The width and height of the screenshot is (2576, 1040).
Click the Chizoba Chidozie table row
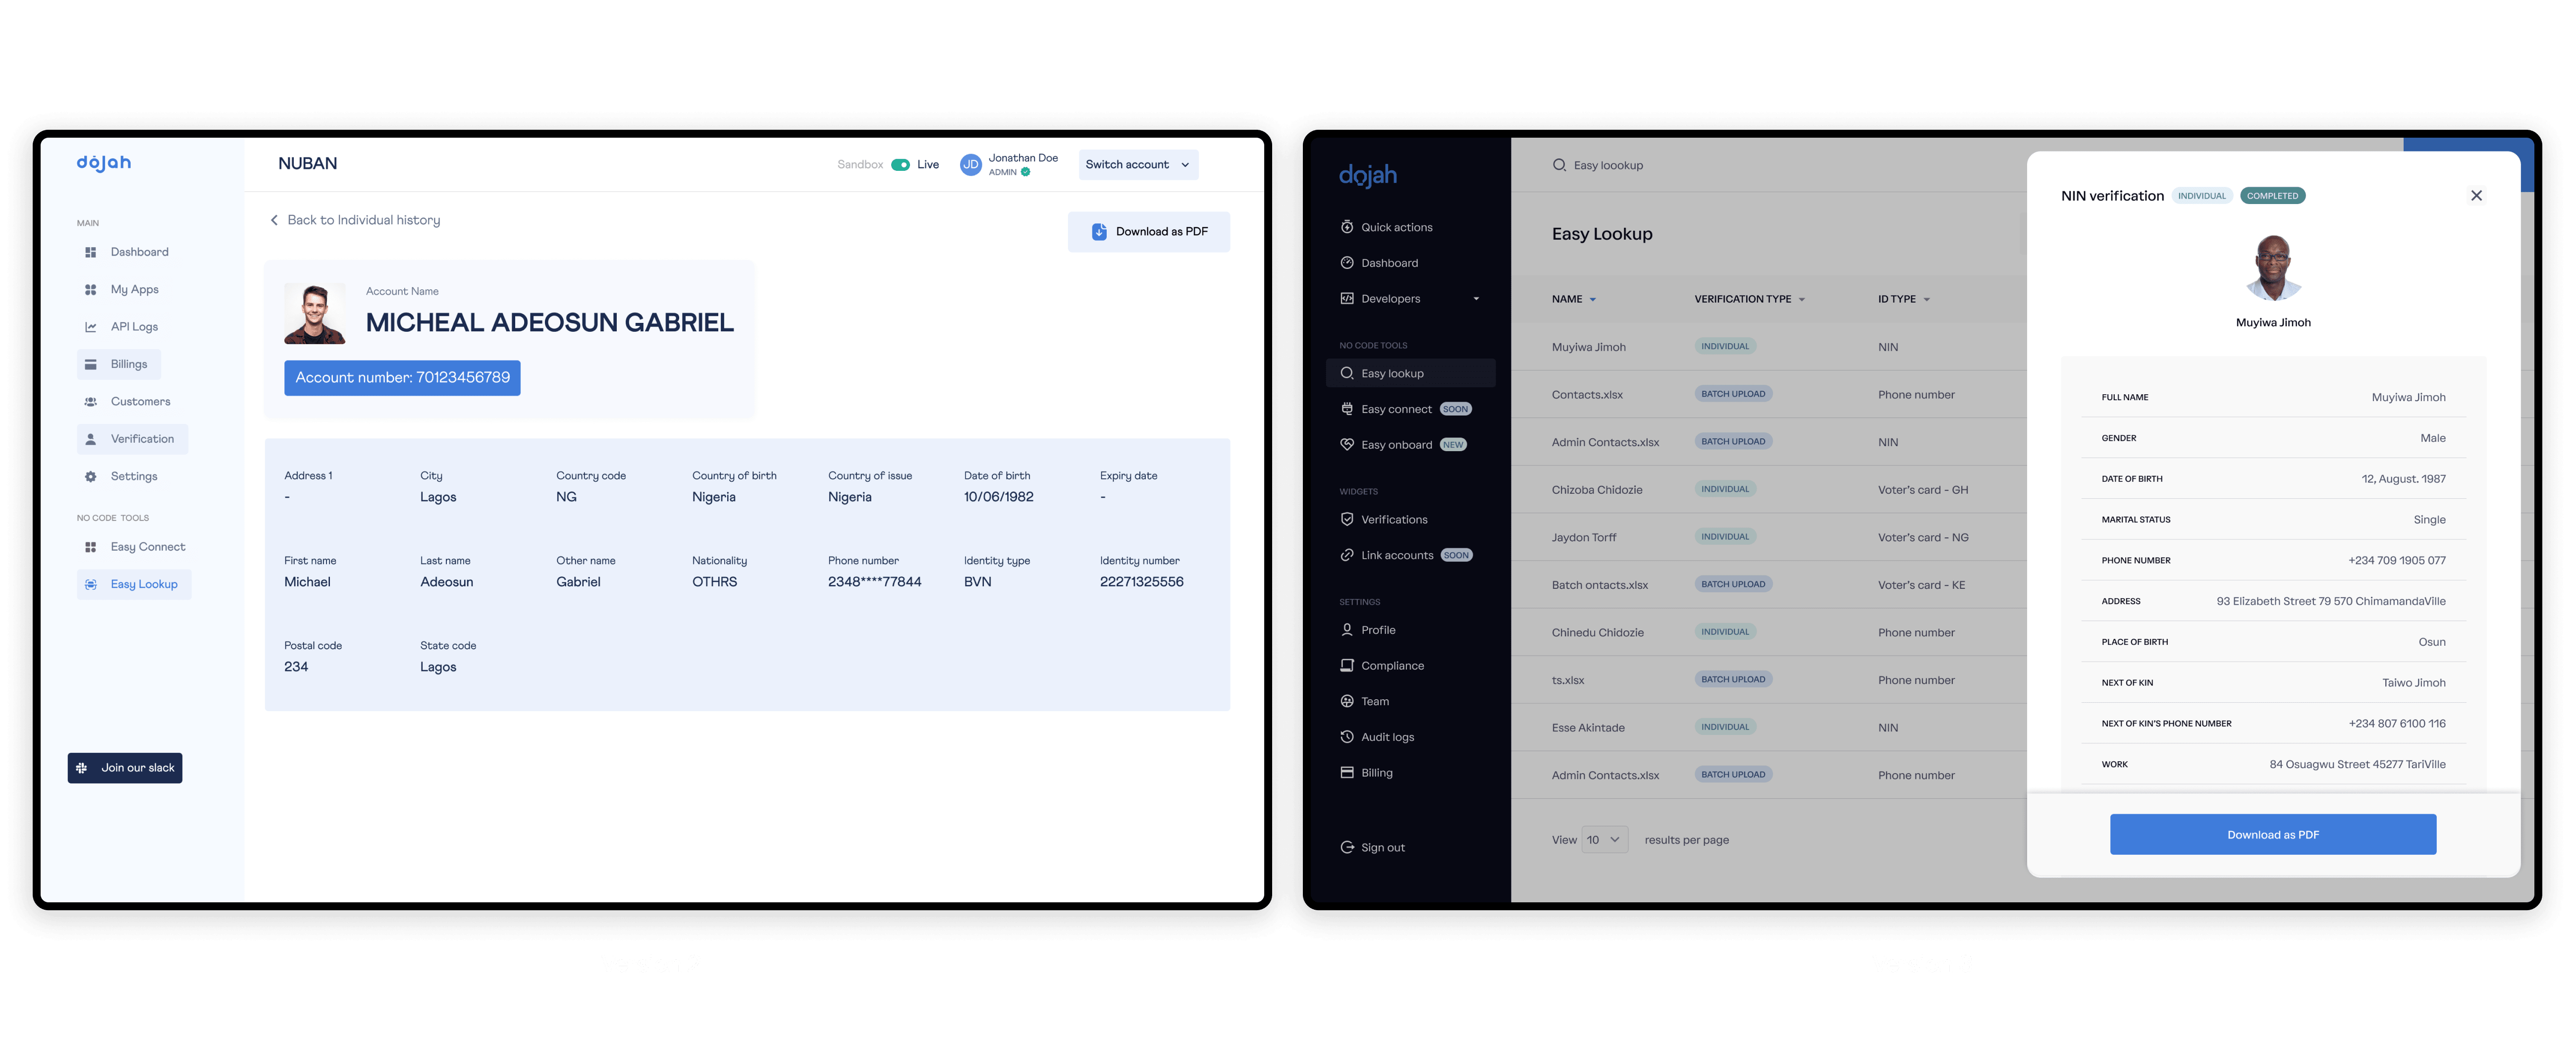(1768, 490)
